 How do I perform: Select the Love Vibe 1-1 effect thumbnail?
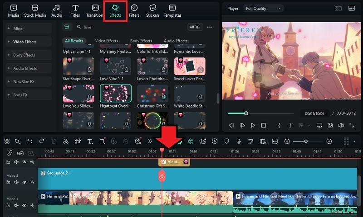point(116,66)
